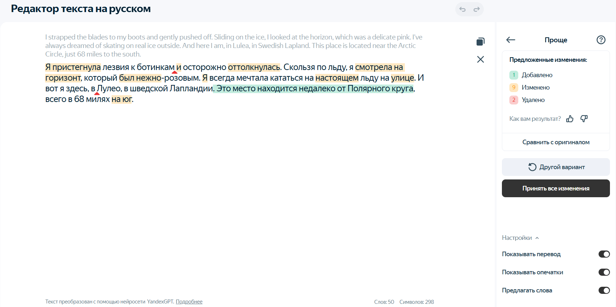
Task: Disable the Показывать опечатки switch
Action: 604,272
